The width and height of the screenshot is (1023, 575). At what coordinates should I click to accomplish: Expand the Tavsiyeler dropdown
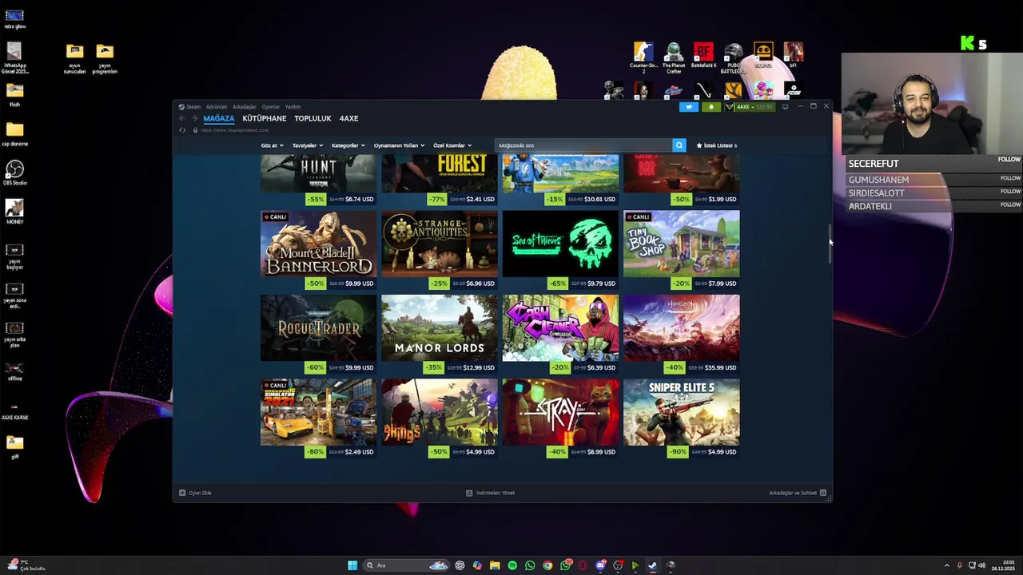(308, 145)
